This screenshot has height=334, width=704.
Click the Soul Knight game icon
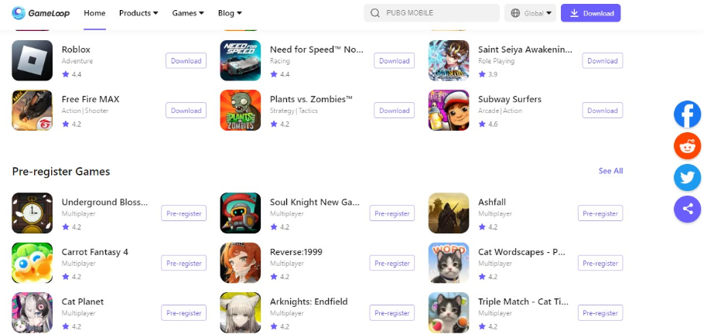pyautogui.click(x=240, y=213)
